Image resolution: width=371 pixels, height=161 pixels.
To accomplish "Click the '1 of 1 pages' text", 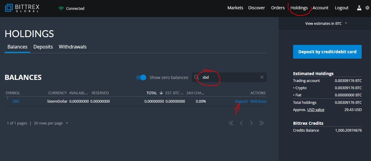I will 17,123.
